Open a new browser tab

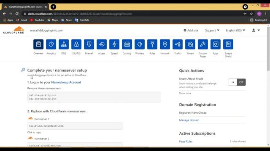pos(54,7)
